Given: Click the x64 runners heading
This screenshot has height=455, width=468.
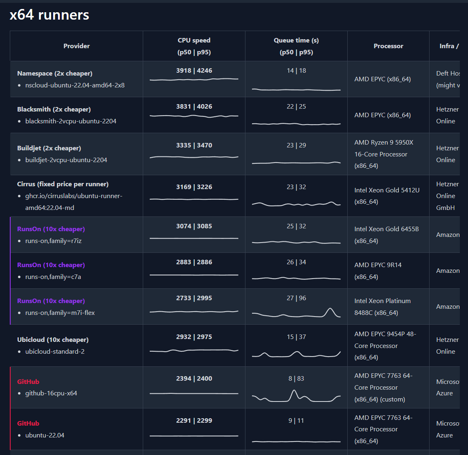Looking at the screenshot, I should (49, 15).
